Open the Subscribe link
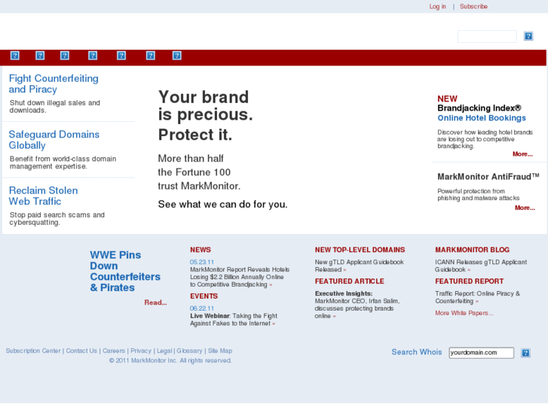 click(473, 7)
